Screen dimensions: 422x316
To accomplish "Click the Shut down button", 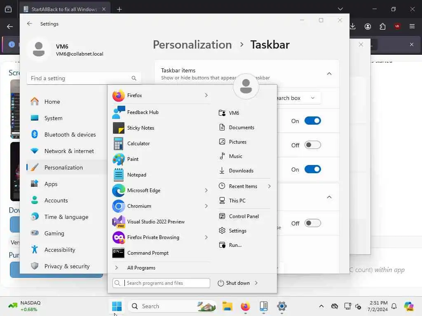I will point(234,283).
